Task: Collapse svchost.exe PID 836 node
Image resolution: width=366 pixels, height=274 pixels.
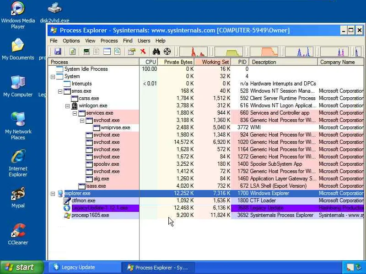Action: coord(82,121)
